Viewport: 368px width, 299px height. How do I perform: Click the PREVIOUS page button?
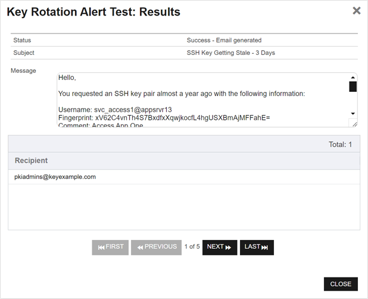click(156, 247)
